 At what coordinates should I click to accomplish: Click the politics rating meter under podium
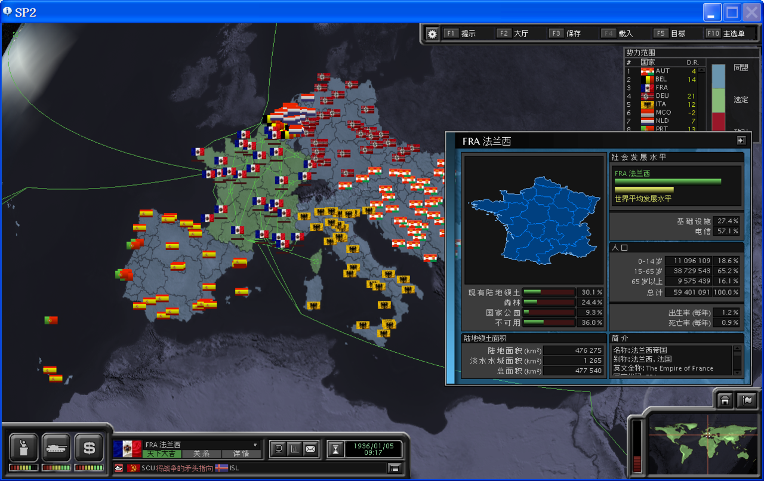pos(24,467)
